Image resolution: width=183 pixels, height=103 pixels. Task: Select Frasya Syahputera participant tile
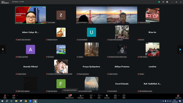tap(91, 67)
